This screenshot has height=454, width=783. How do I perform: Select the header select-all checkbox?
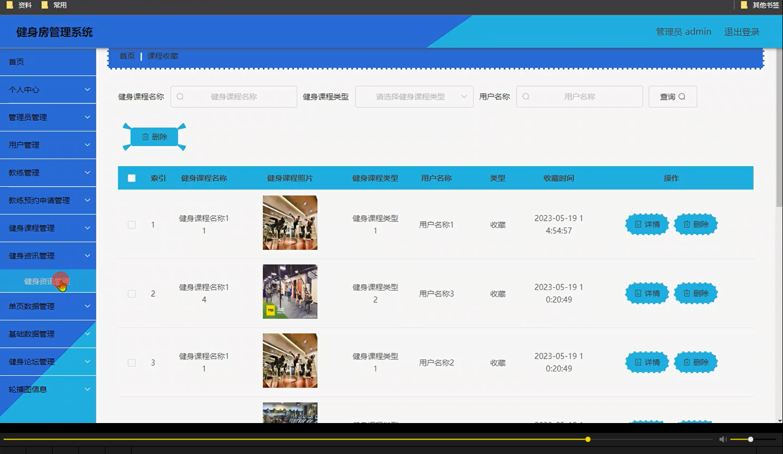click(132, 178)
